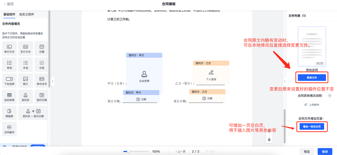This screenshot has width=337, height=155.
Task: Click the zoom slider handle
Action: (x=128, y=152)
